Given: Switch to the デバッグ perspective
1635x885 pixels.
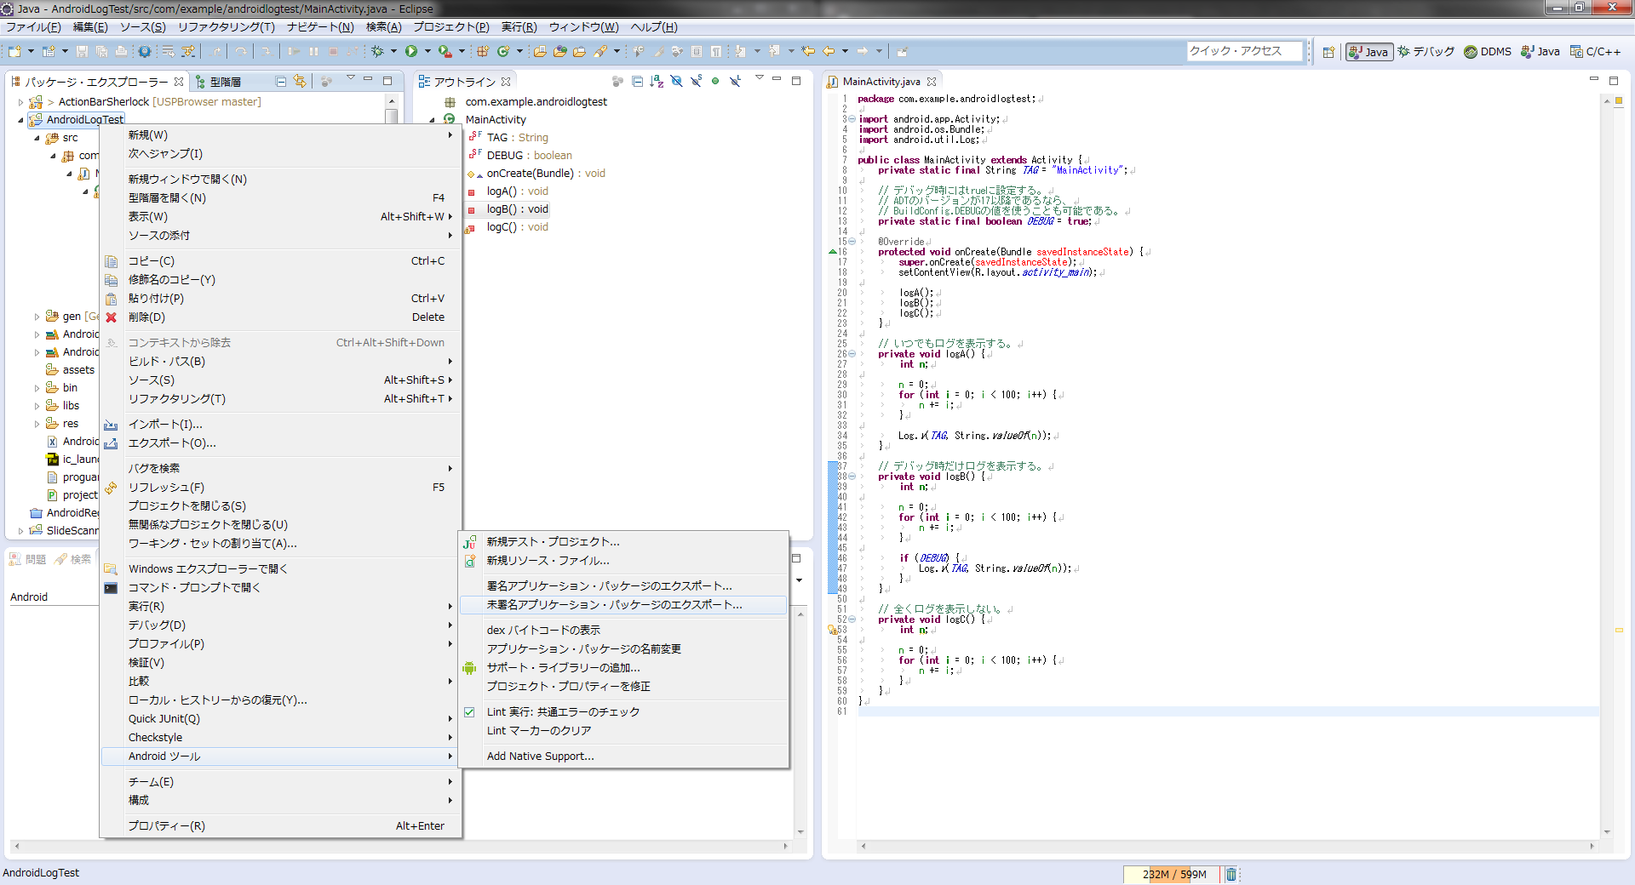Looking at the screenshot, I should point(1426,52).
